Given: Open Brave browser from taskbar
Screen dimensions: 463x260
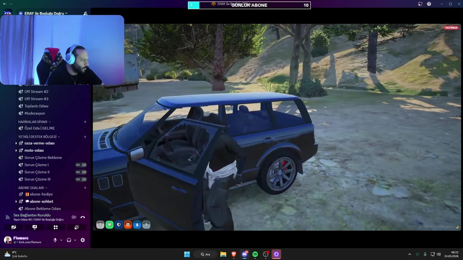Looking at the screenshot, I should point(234,254).
